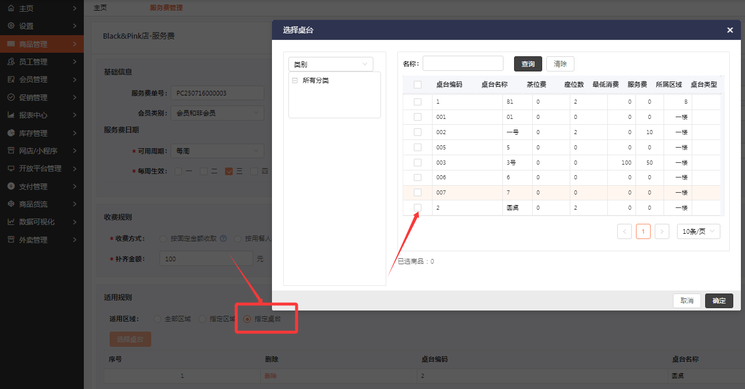The width and height of the screenshot is (745, 389).
Task: Click the 3号 table name cell
Action: point(518,162)
